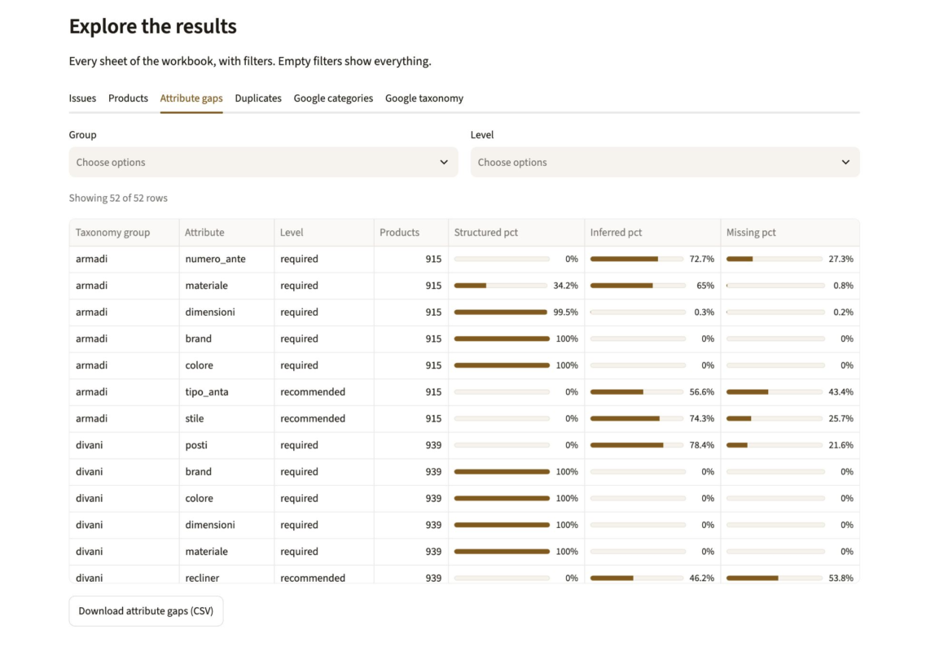Open the Level filter dropdown
Image resolution: width=948 pixels, height=651 pixels.
665,162
